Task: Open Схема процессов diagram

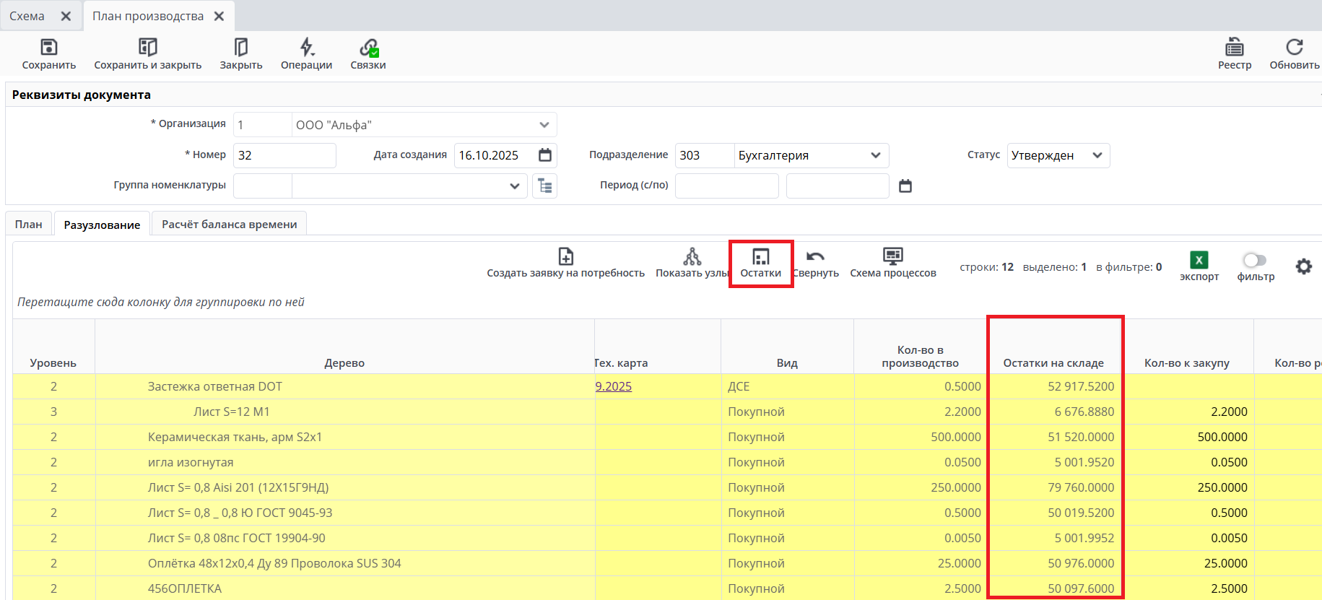Action: tap(892, 257)
